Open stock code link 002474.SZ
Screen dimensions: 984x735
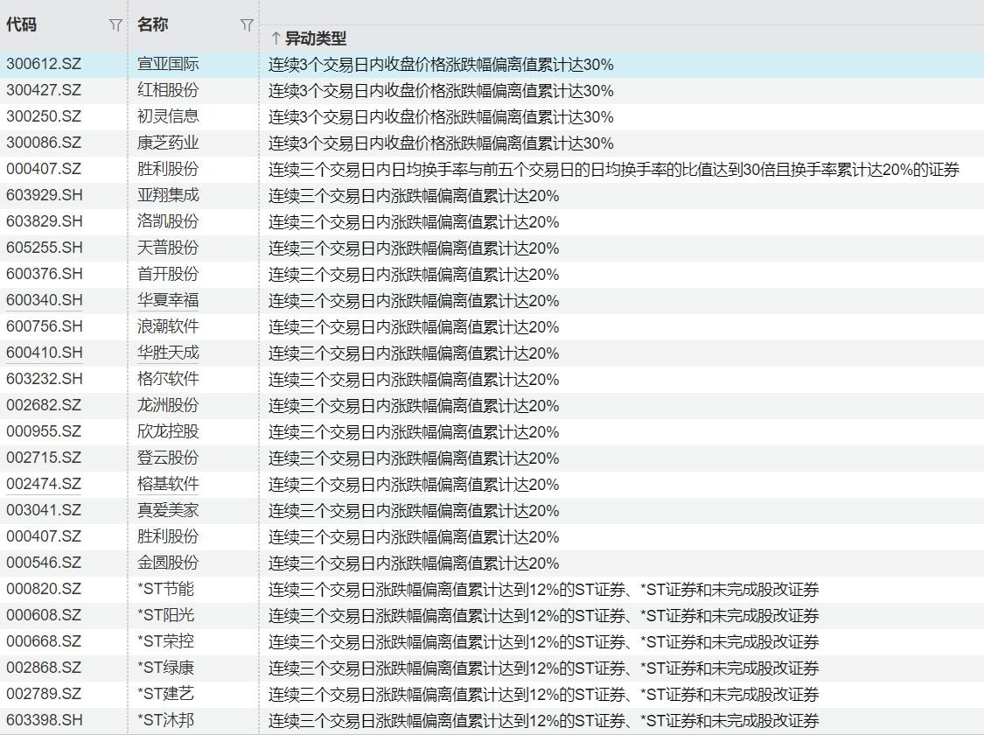[44, 484]
